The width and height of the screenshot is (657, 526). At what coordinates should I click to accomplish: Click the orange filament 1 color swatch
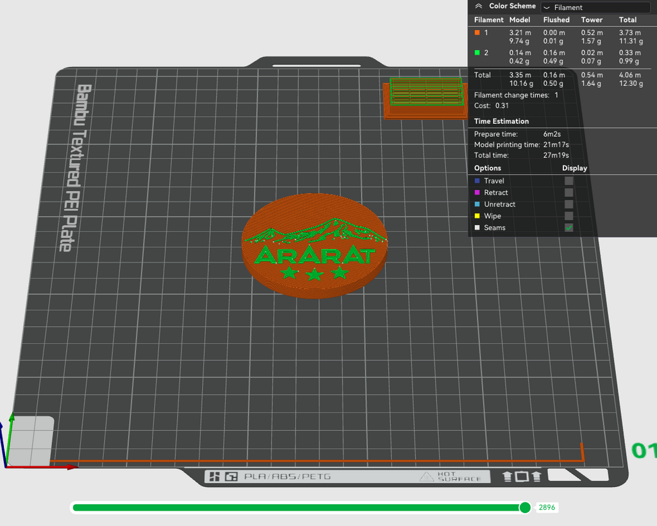pyautogui.click(x=477, y=32)
